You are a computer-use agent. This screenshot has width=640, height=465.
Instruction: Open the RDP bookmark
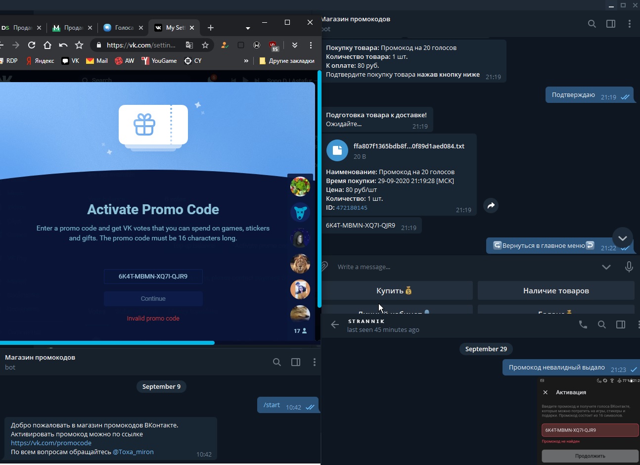(x=8, y=61)
